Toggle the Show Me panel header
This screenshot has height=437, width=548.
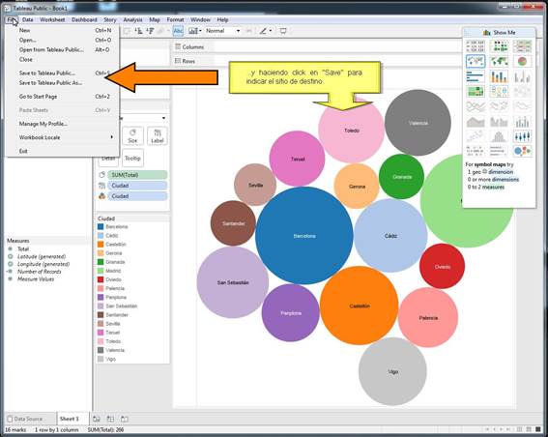[x=499, y=32]
